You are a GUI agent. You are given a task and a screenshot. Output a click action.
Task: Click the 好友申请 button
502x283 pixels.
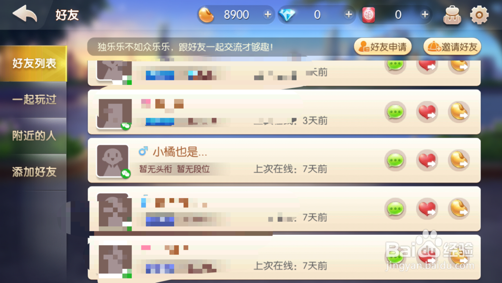click(x=383, y=47)
